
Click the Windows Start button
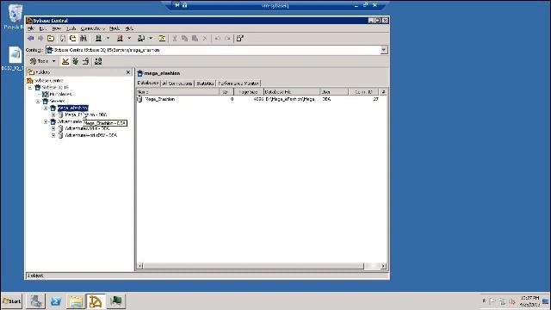[x=11, y=301]
